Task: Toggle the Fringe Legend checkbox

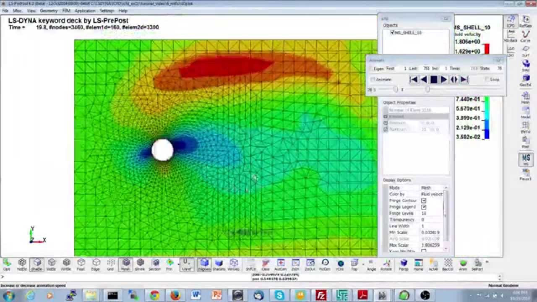Action: pyautogui.click(x=424, y=207)
